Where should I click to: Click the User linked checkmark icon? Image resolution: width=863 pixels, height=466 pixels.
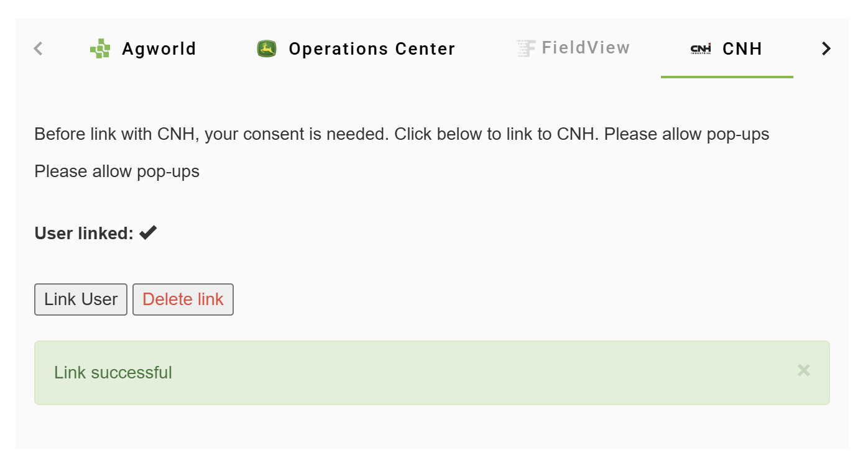(x=148, y=233)
